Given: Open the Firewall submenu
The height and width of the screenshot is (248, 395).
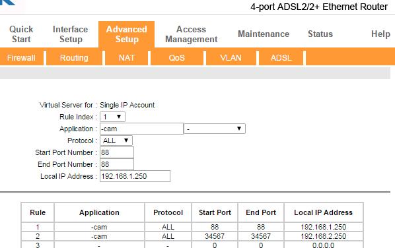Looking at the screenshot, I should point(21,58).
